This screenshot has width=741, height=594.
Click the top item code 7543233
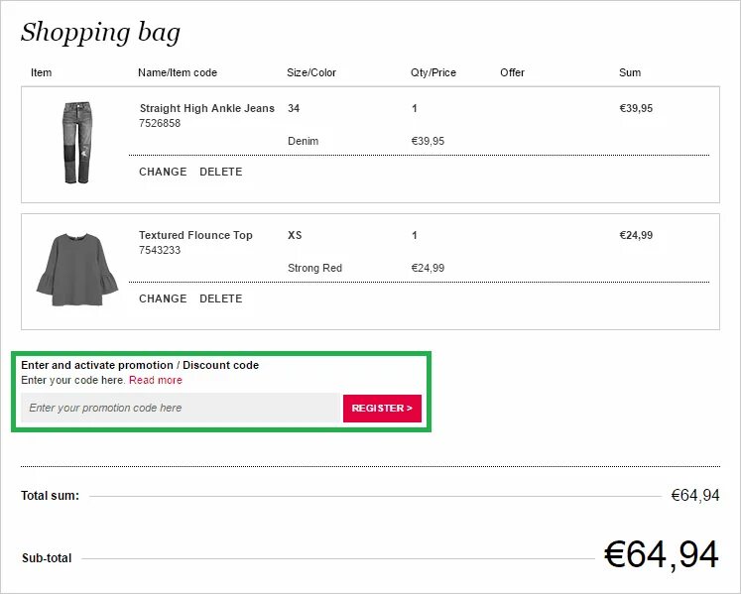[x=160, y=250]
